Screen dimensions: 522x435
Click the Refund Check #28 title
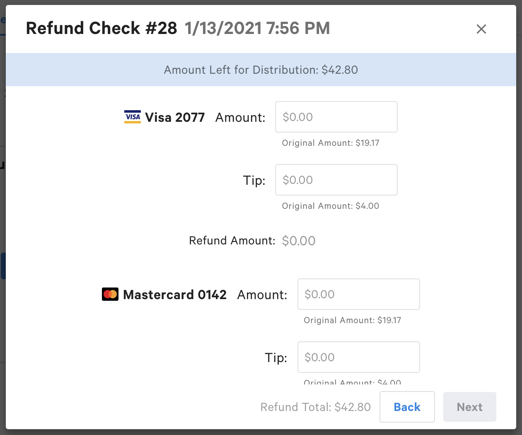coord(101,28)
